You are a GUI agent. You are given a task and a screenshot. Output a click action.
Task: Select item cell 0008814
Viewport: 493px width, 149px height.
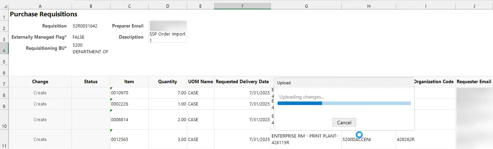[x=129, y=119]
